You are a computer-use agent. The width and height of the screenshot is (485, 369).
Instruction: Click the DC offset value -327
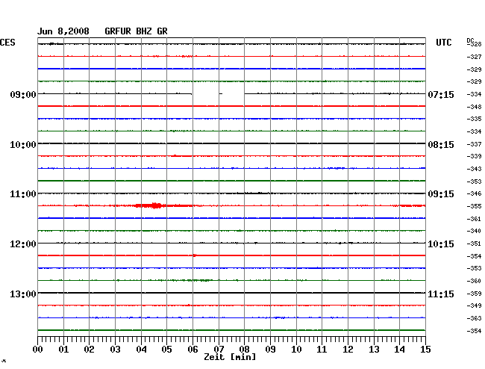point(474,57)
